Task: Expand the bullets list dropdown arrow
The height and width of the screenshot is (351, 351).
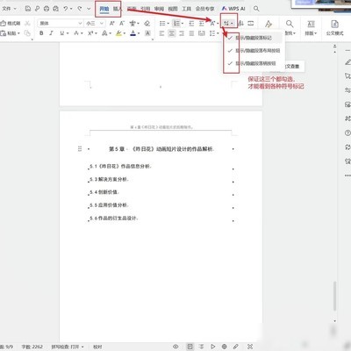Action: [168, 24]
